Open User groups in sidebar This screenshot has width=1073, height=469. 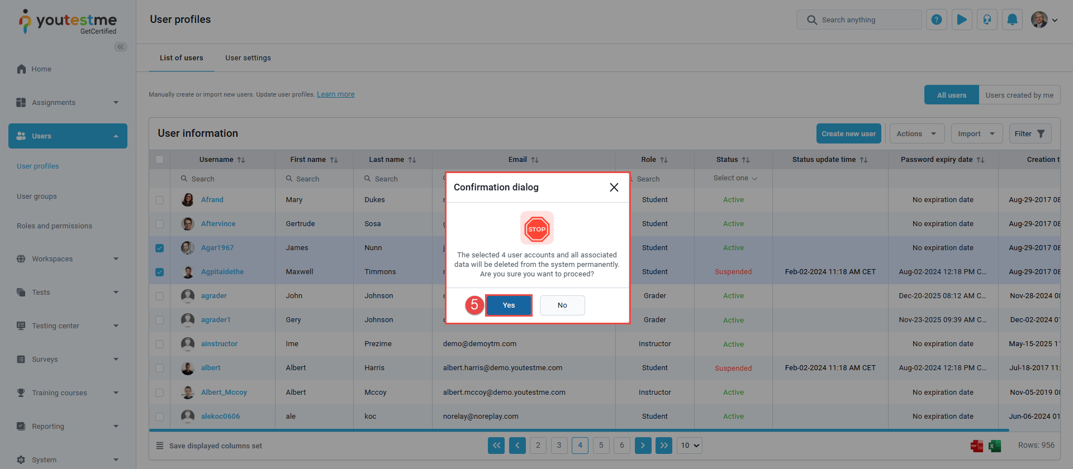(37, 197)
